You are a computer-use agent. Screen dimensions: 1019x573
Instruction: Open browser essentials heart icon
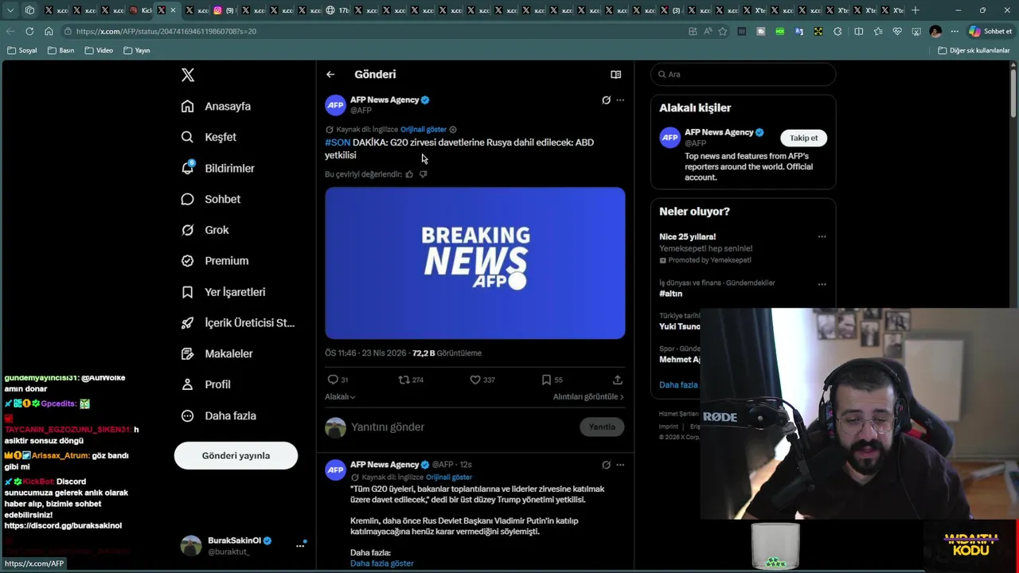click(897, 31)
